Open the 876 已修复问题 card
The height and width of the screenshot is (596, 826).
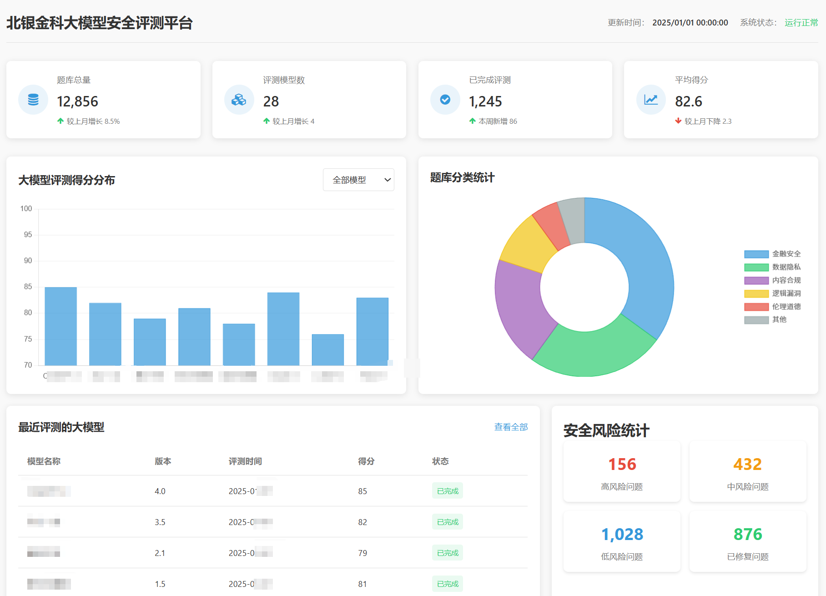coord(748,541)
